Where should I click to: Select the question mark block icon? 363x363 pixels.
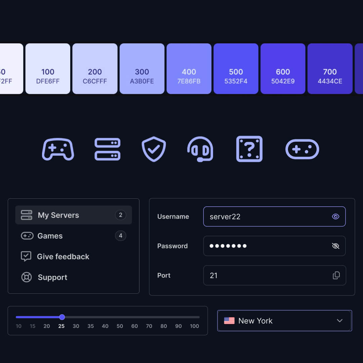tap(249, 149)
